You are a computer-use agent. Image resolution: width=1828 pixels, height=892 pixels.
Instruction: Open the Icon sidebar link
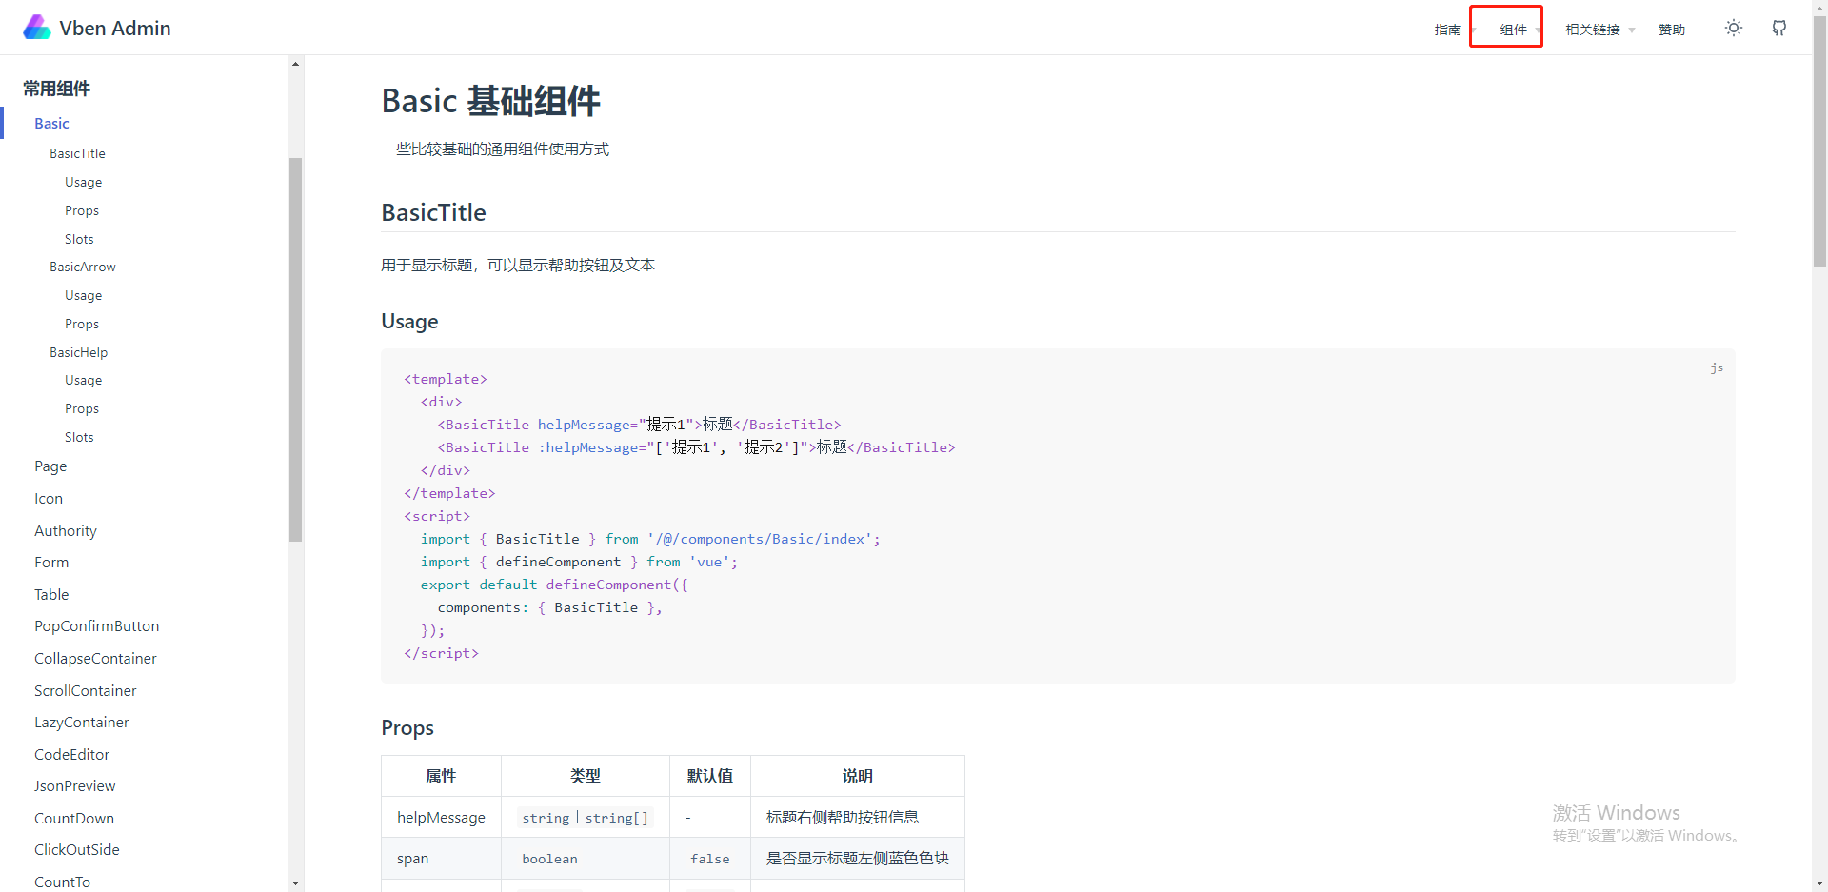click(49, 499)
